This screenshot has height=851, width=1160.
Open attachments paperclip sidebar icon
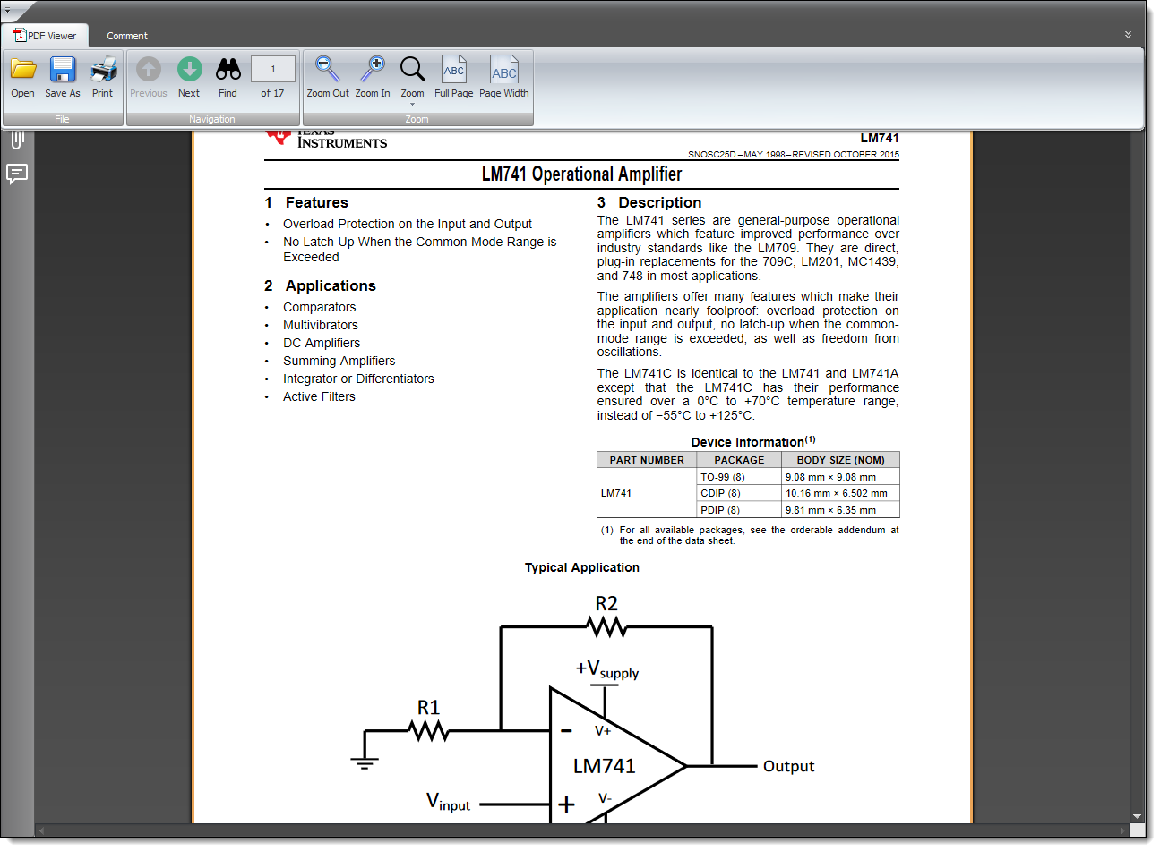point(17,139)
